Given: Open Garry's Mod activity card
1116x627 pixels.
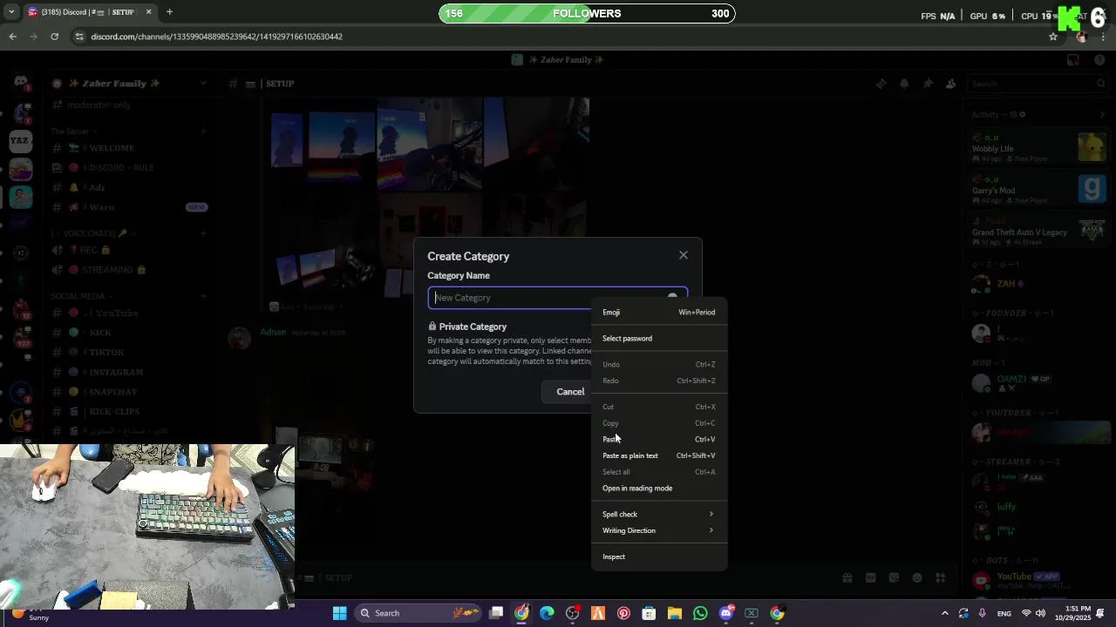Looking at the screenshot, I should [1038, 190].
